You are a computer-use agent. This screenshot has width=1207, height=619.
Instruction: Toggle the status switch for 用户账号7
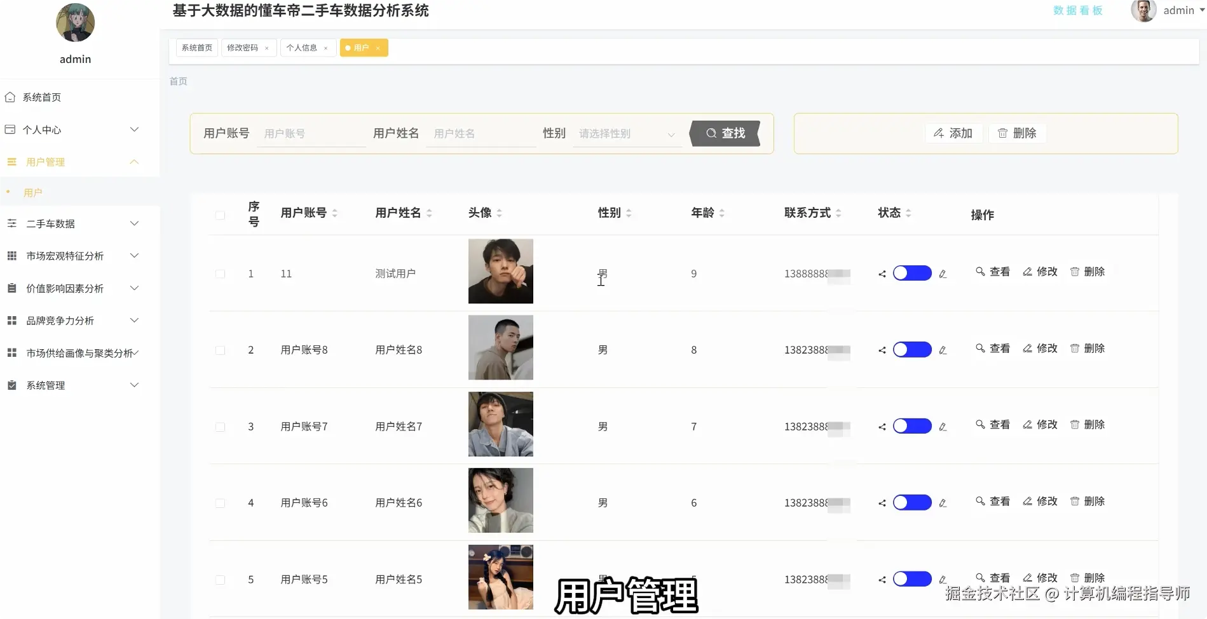(x=912, y=426)
